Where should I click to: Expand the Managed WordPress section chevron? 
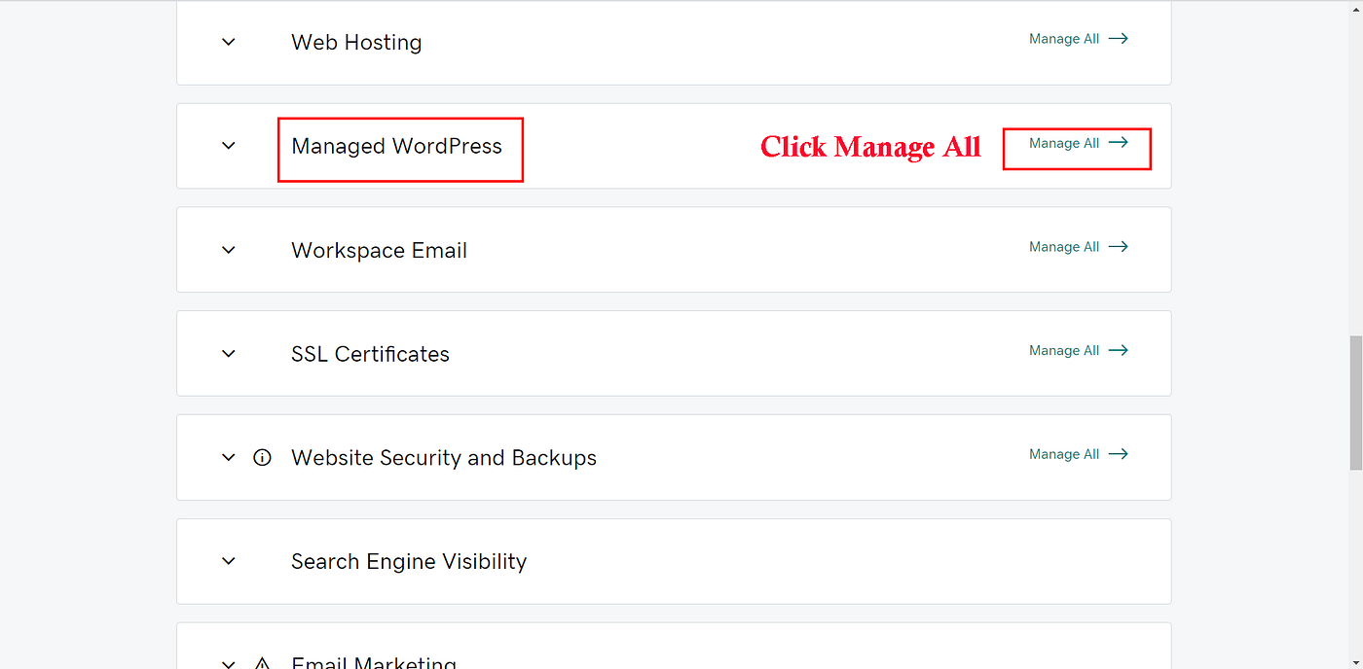(x=229, y=146)
